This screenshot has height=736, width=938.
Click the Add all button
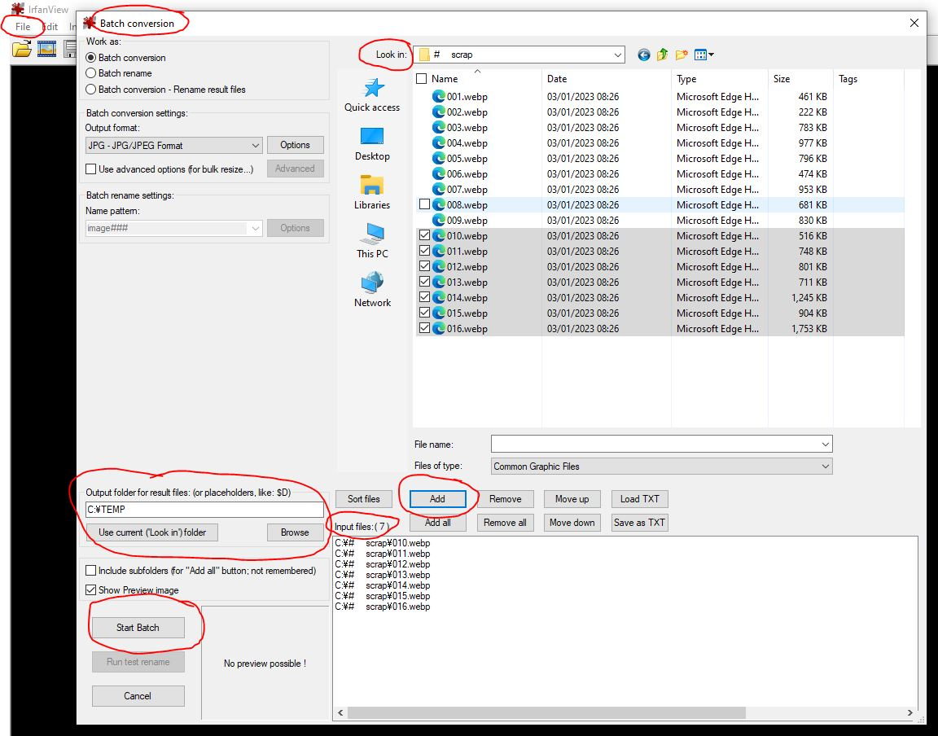click(437, 523)
